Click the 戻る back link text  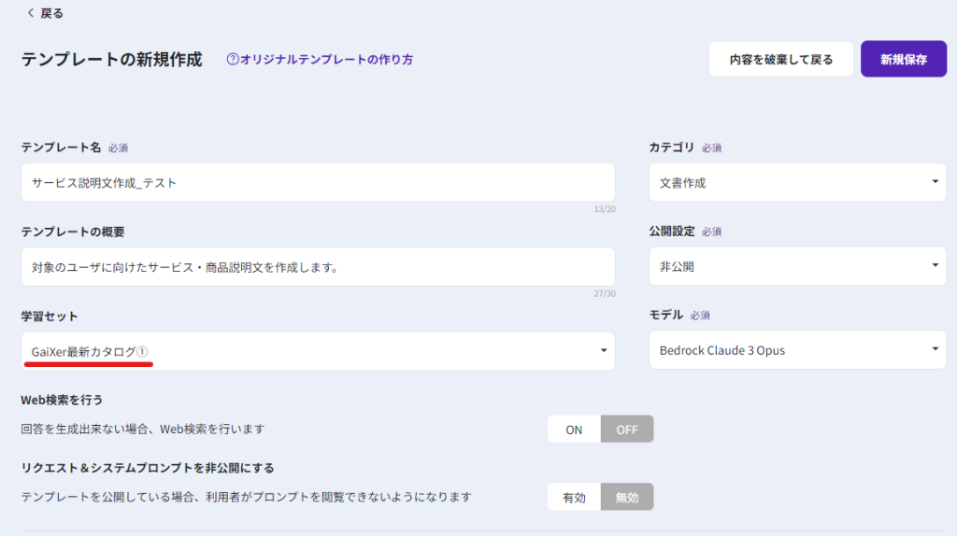pos(52,13)
